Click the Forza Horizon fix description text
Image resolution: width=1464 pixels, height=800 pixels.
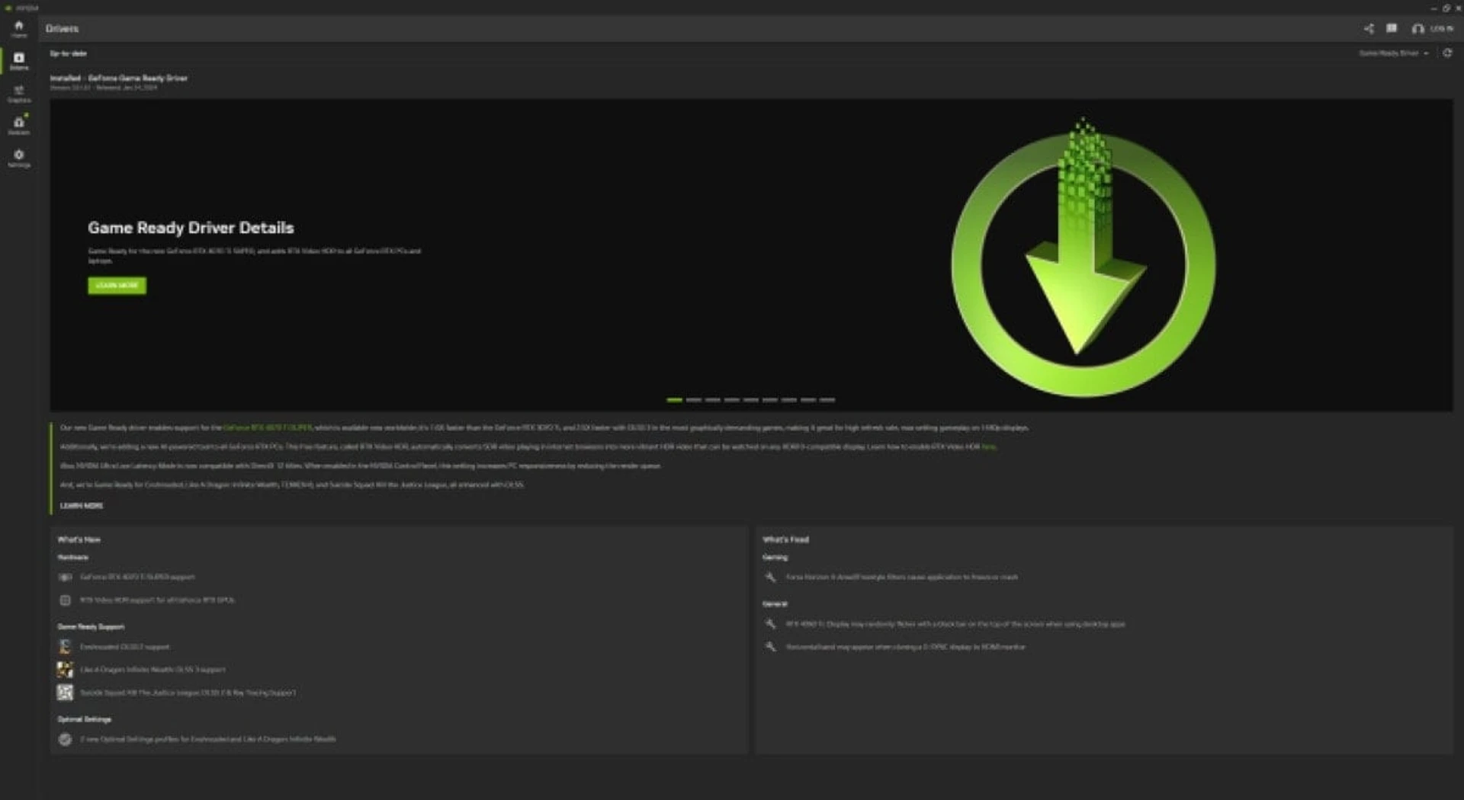tap(901, 578)
